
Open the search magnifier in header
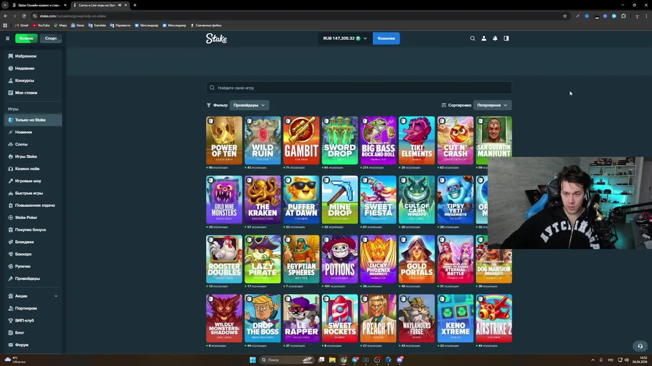pos(473,38)
